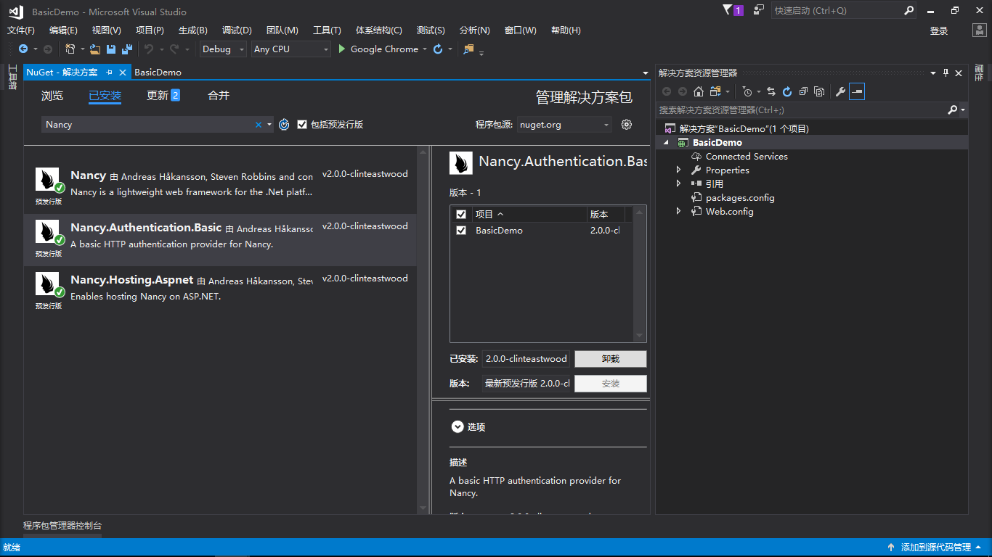Click the package list vertical scrollbar

[x=423, y=331]
